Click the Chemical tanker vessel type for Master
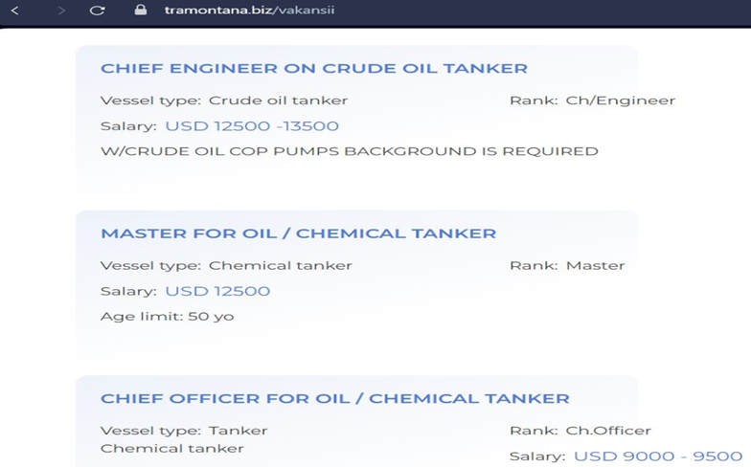 [280, 266]
